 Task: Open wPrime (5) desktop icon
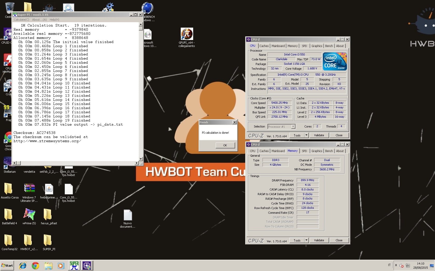click(29, 217)
